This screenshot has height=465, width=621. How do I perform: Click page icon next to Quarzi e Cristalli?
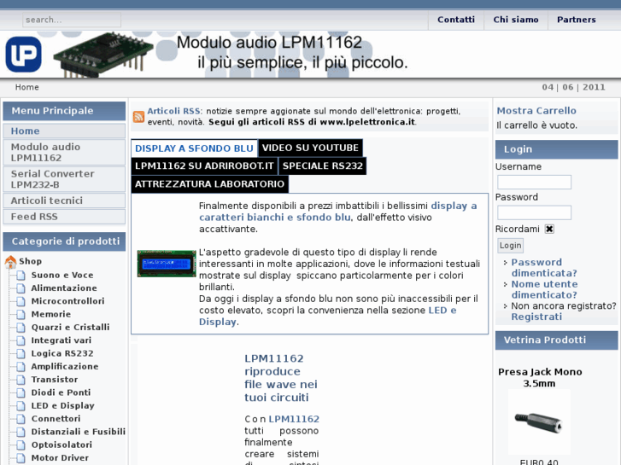(21, 328)
